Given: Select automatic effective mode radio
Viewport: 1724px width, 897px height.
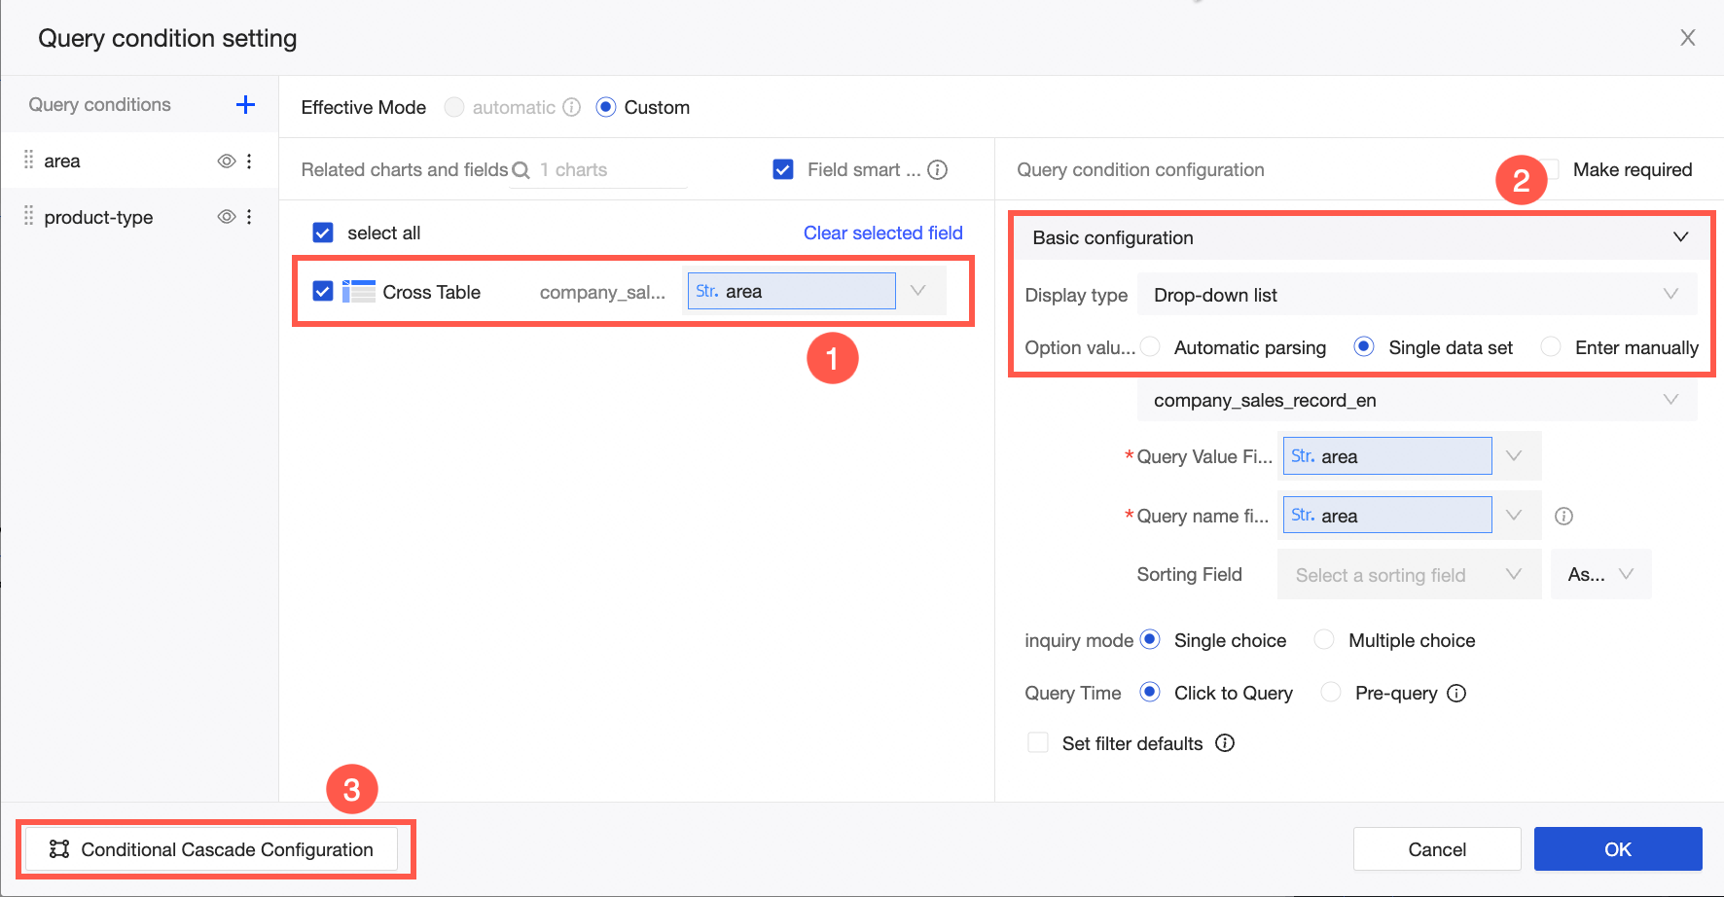Looking at the screenshot, I should point(454,107).
